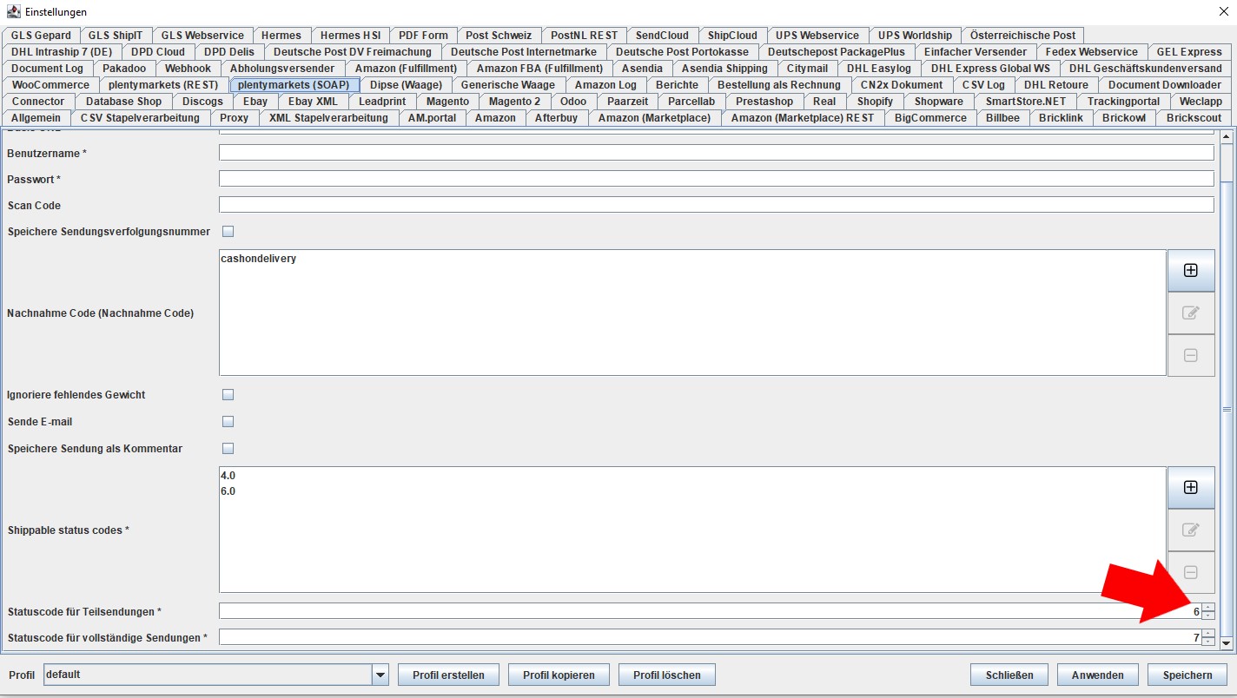The height and width of the screenshot is (698, 1237).
Task: Switch to Hermes HSI tab
Action: pos(350,36)
